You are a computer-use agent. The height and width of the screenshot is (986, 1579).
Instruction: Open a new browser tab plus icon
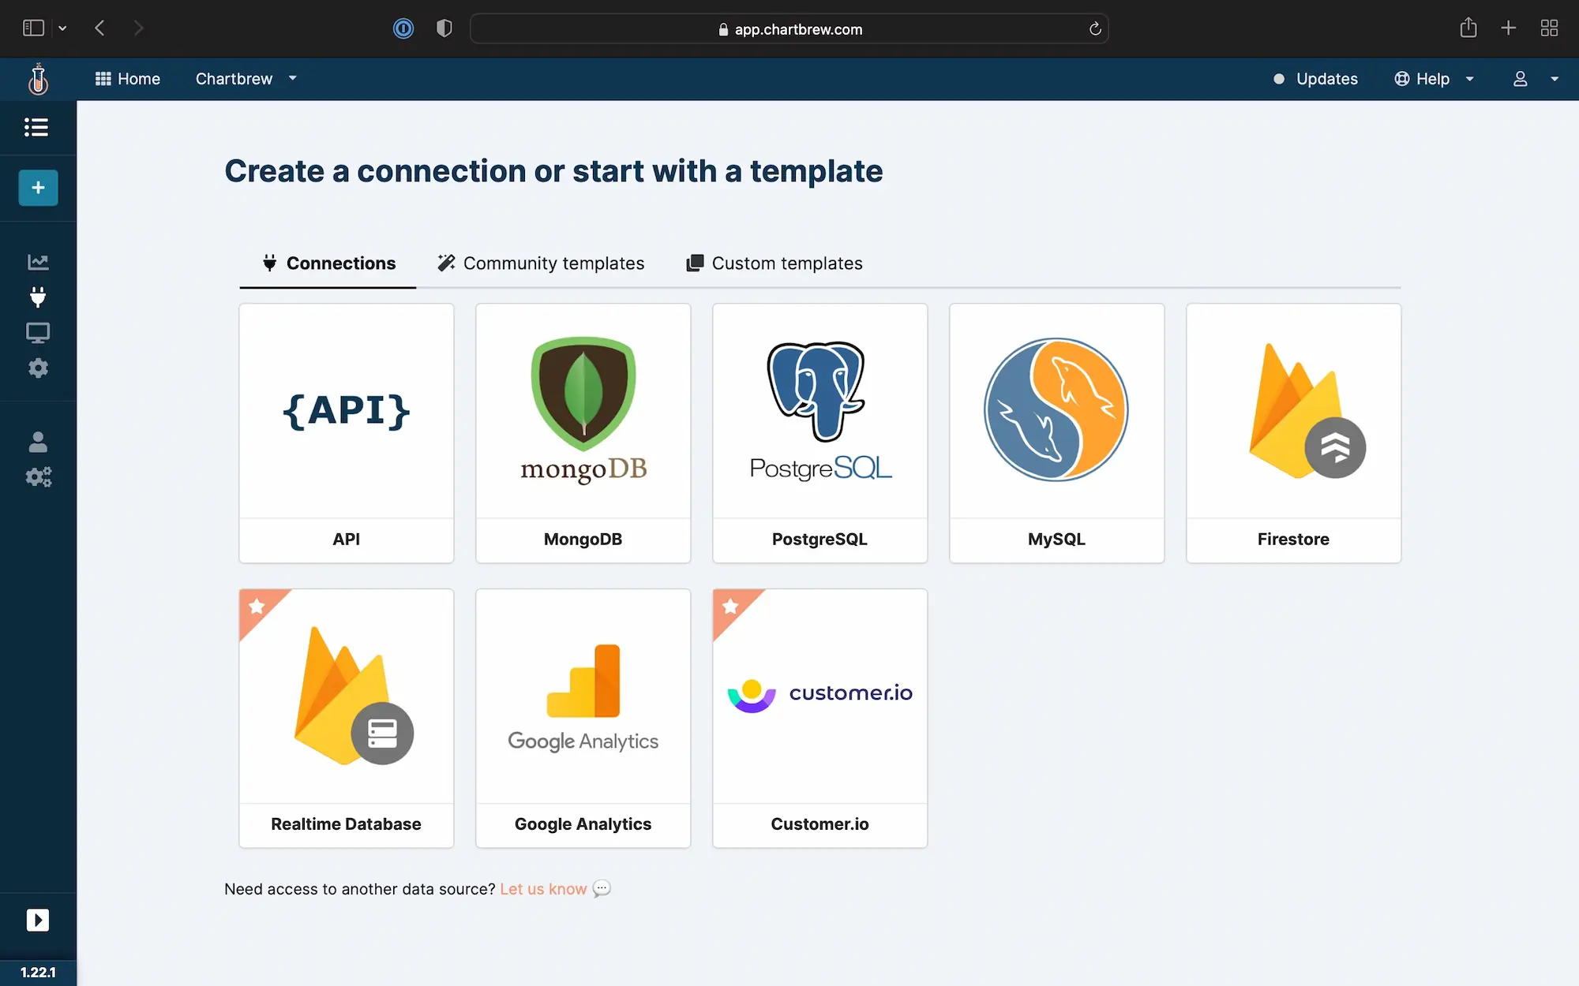click(1509, 28)
